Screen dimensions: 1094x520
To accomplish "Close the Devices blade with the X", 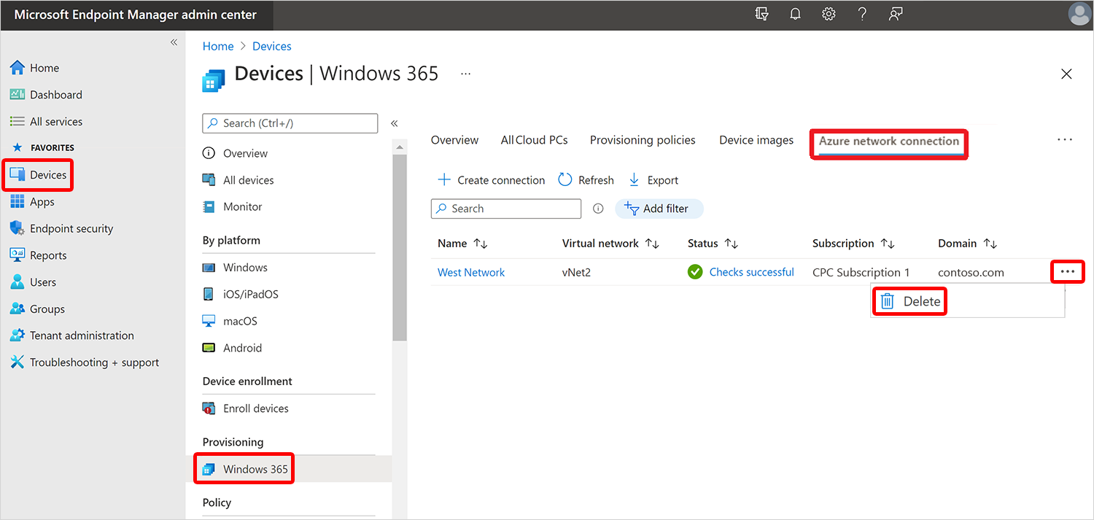I will pos(1066,74).
